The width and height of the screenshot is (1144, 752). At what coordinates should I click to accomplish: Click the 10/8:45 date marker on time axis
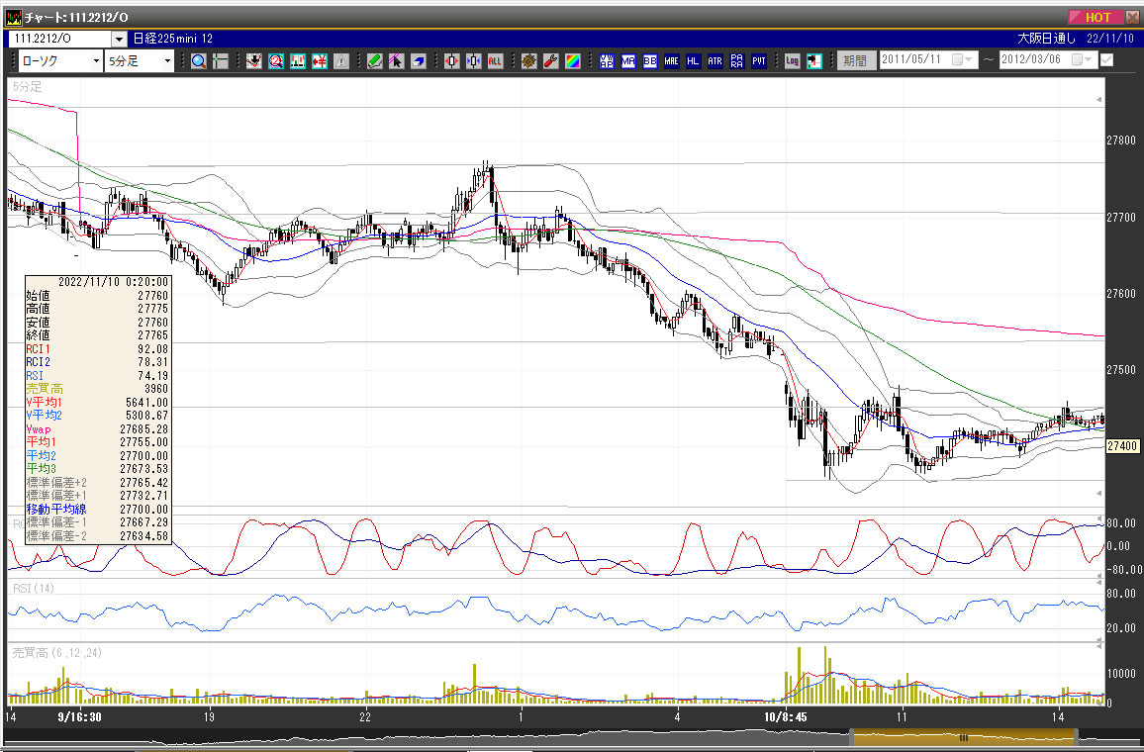coord(785,717)
